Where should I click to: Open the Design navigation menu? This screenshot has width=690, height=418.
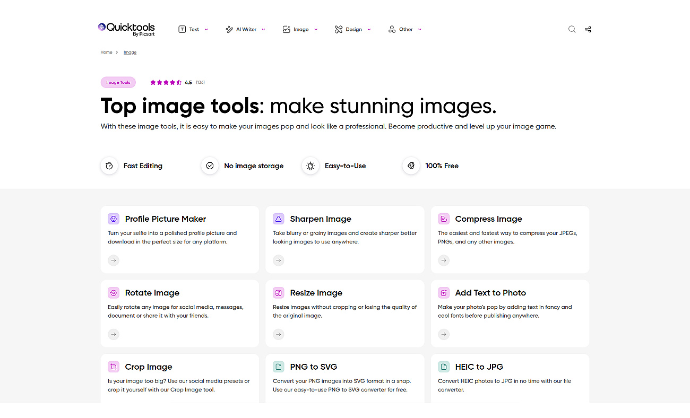click(353, 29)
